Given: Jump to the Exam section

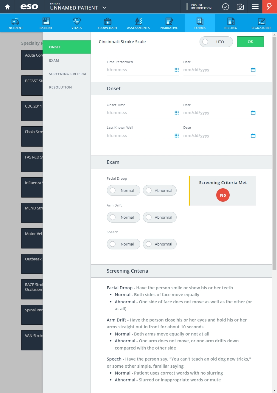Looking at the screenshot, I should (x=67, y=60).
